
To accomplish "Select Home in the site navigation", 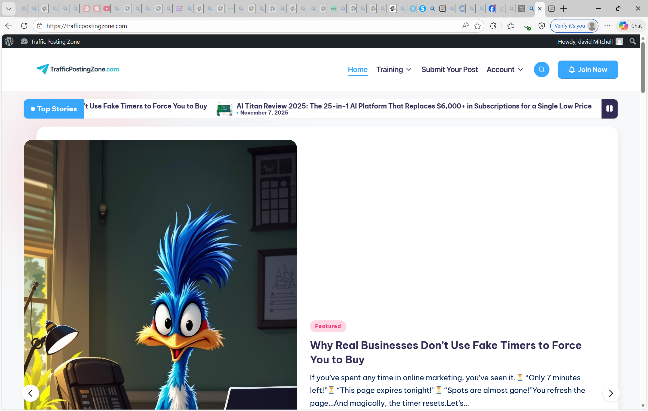I will pos(358,69).
